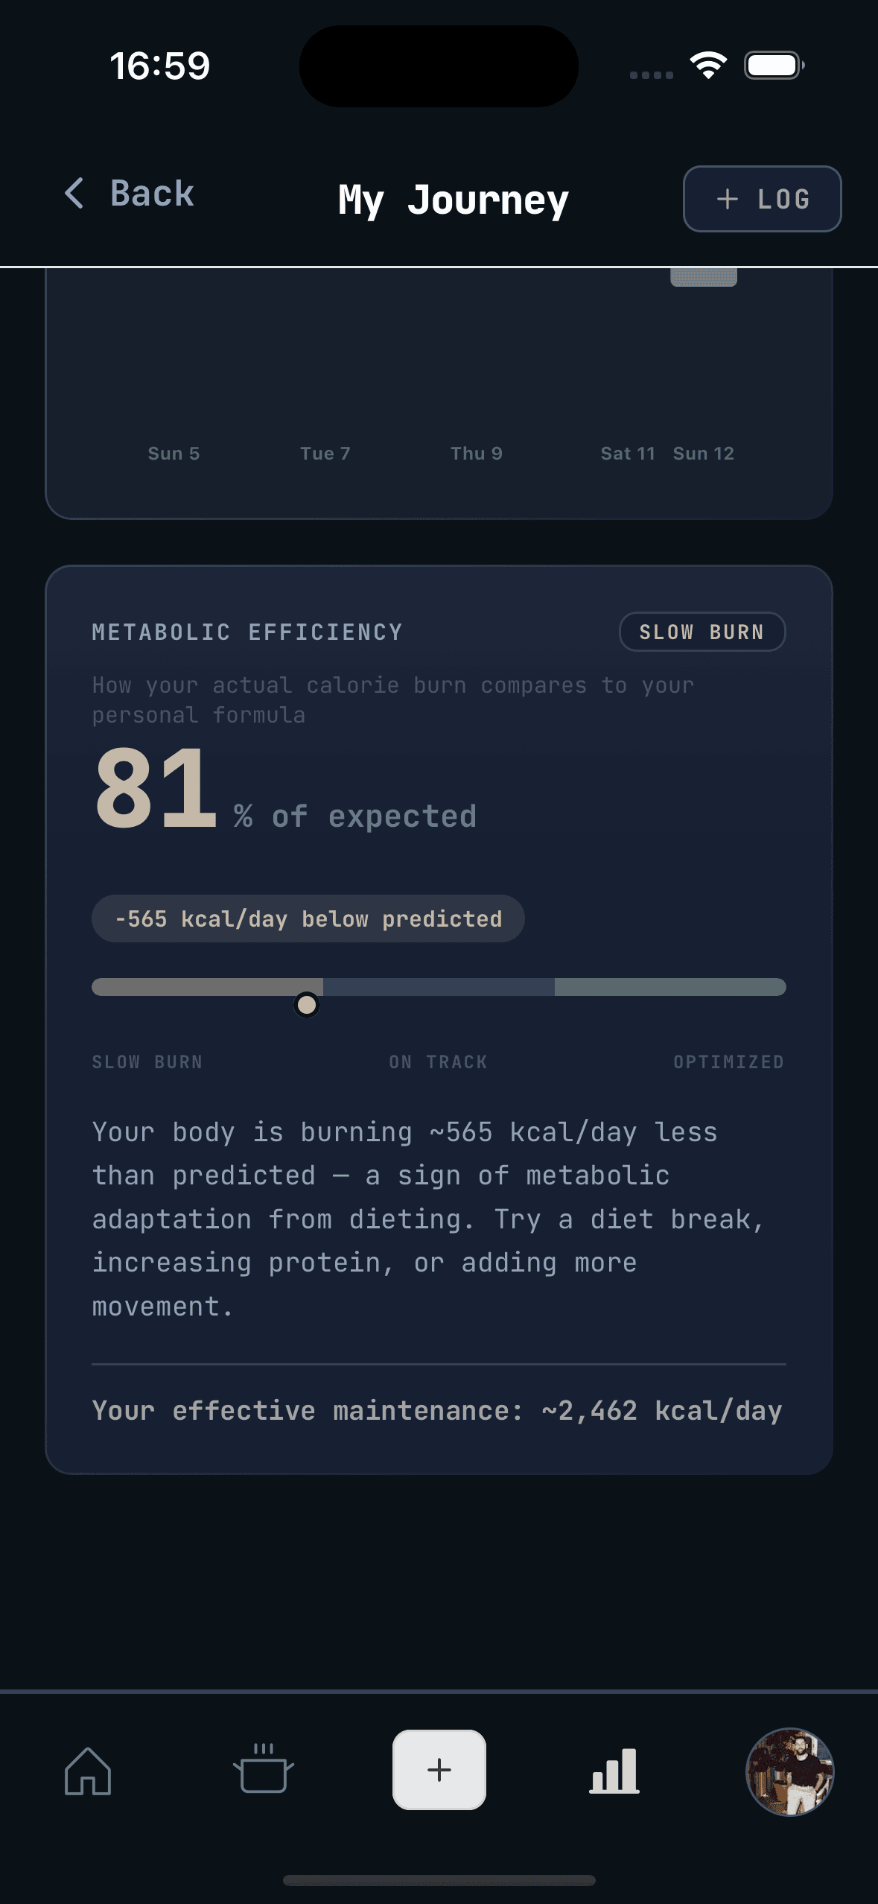Select the ON TRACK scale label
The height and width of the screenshot is (1904, 878).
click(438, 1062)
